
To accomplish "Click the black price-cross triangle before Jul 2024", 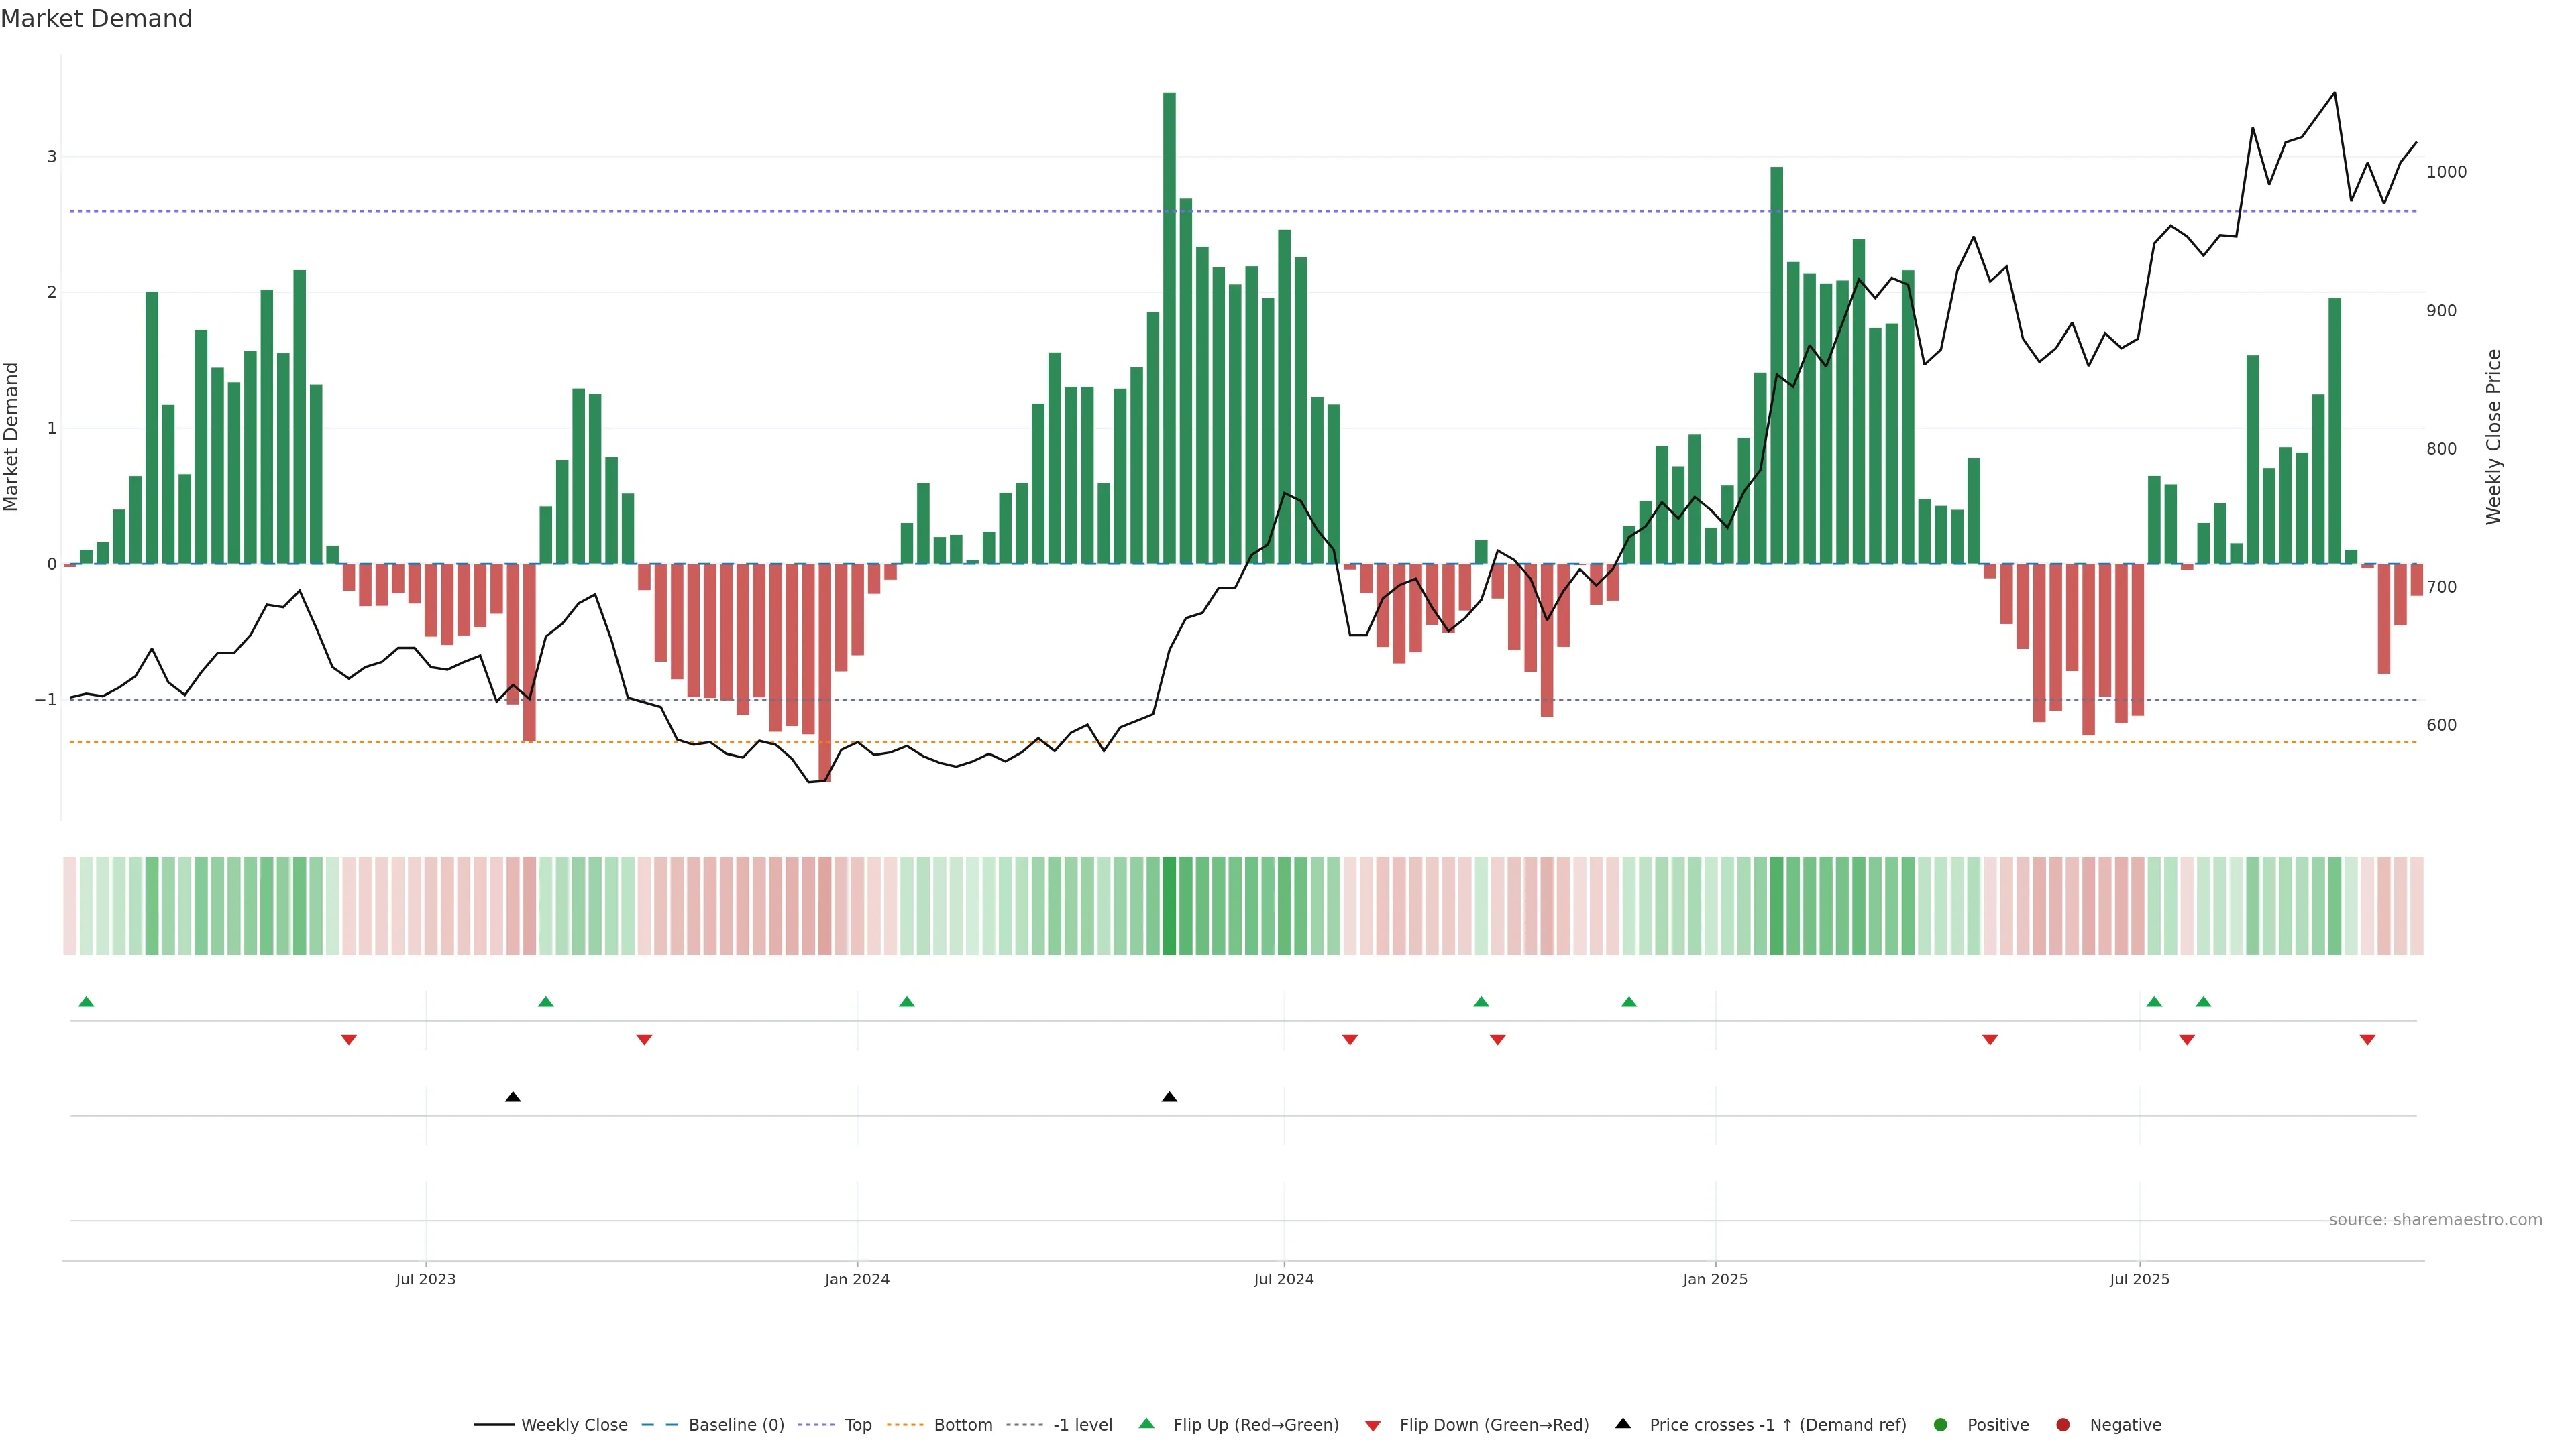I will pos(1169,1097).
